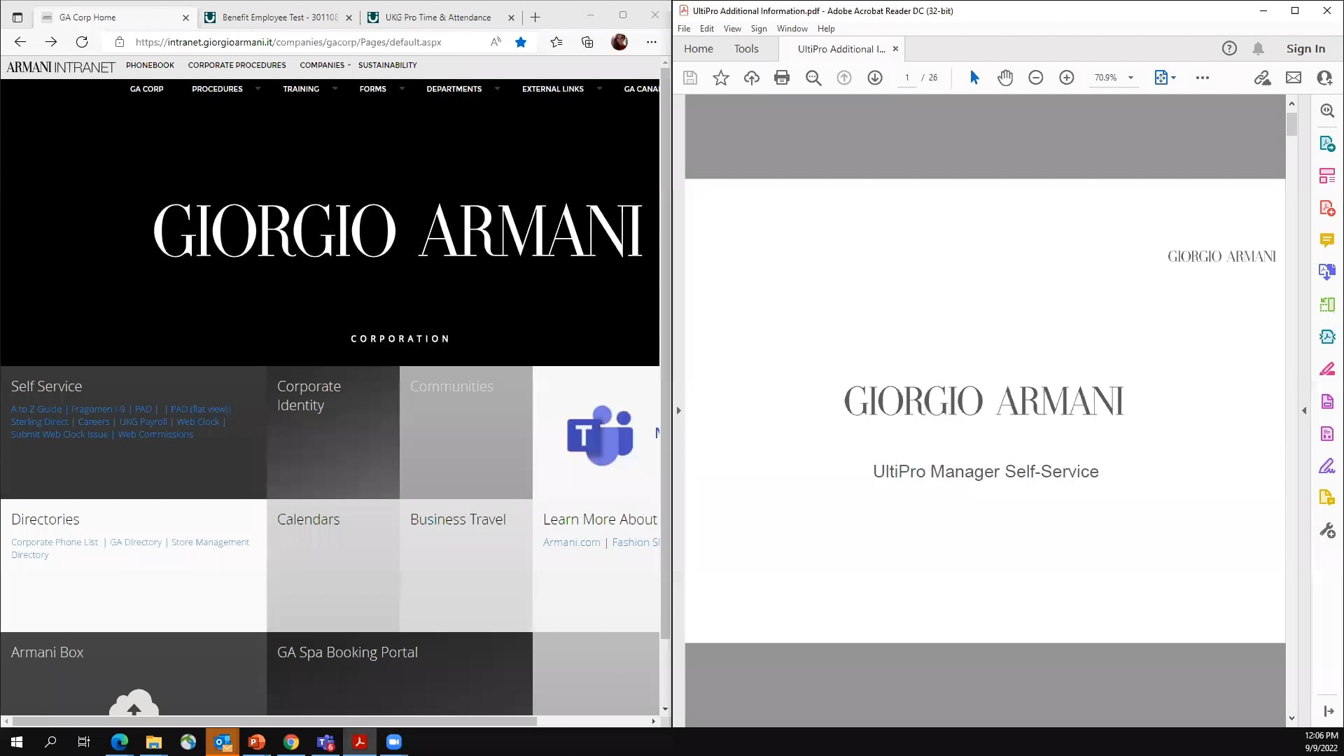Open Windows Start menu
Image resolution: width=1344 pixels, height=756 pixels.
(17, 742)
